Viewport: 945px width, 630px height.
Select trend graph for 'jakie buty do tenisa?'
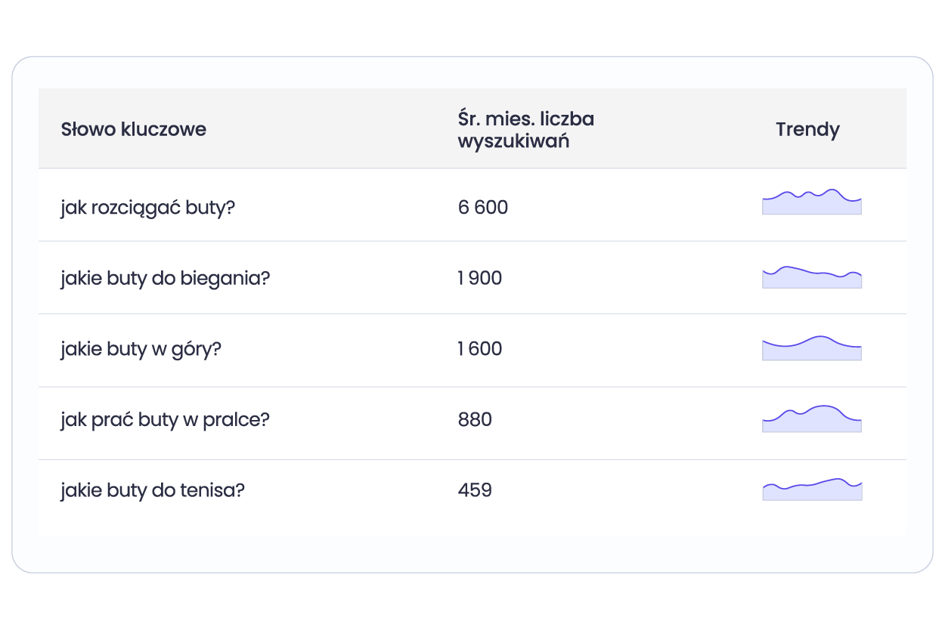[812, 489]
